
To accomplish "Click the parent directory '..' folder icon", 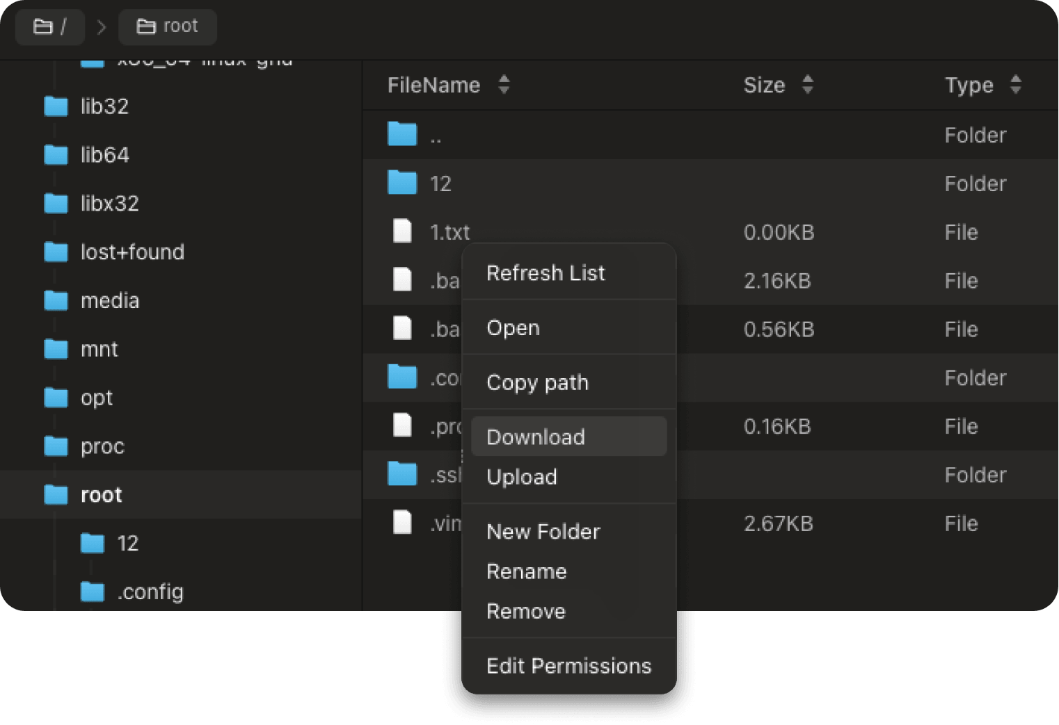I will click(402, 134).
